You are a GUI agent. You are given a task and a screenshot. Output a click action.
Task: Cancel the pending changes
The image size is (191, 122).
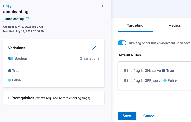[x=149, y=116]
